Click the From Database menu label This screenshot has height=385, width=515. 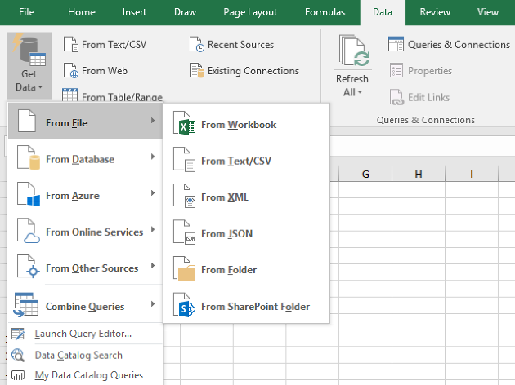tap(80, 159)
